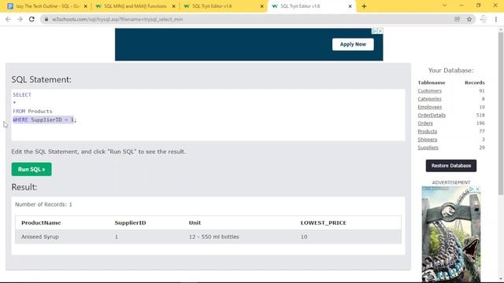Click the '12 - 550 ml bottles' cell

pos(213,237)
